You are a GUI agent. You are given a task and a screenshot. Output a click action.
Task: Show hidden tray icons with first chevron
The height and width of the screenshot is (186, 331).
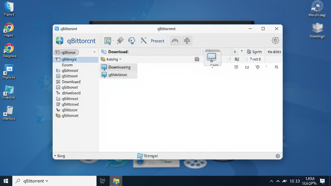pyautogui.click(x=272, y=181)
